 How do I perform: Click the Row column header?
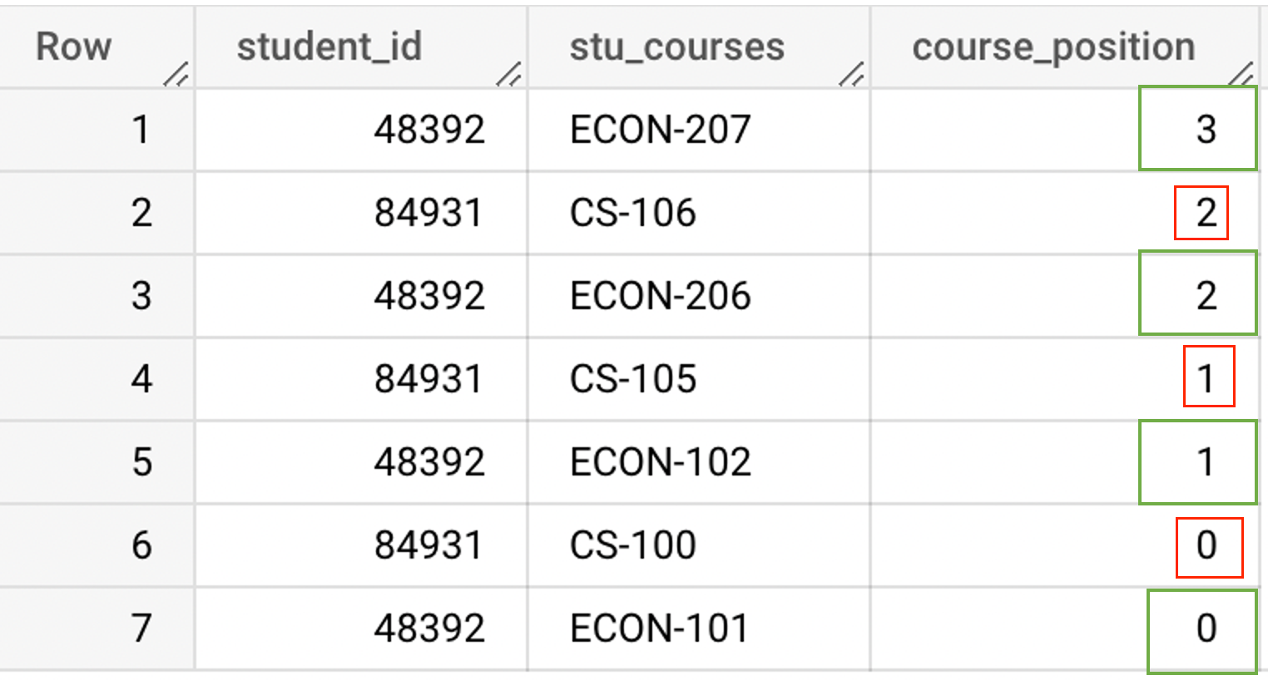tap(73, 47)
